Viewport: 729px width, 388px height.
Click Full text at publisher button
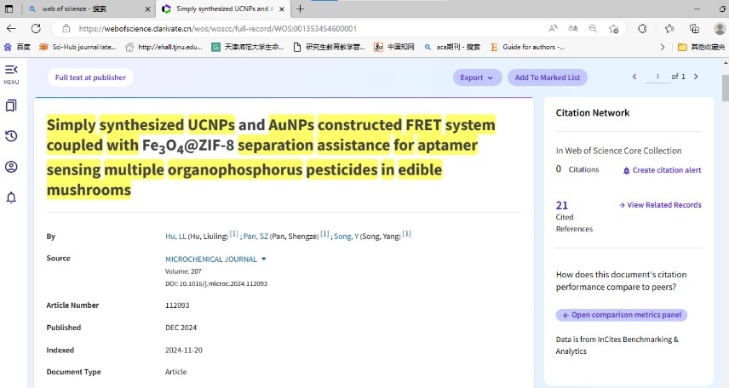tap(90, 77)
